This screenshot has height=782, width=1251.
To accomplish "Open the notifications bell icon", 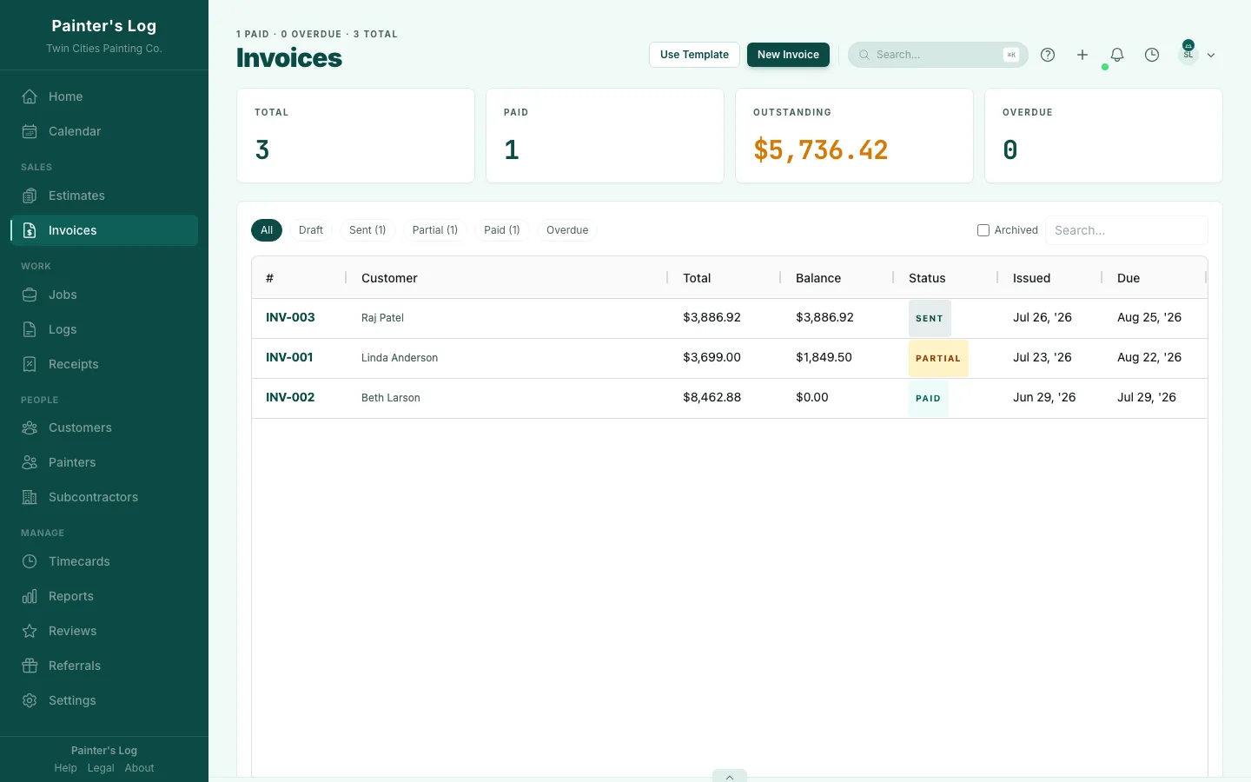I will pyautogui.click(x=1117, y=55).
